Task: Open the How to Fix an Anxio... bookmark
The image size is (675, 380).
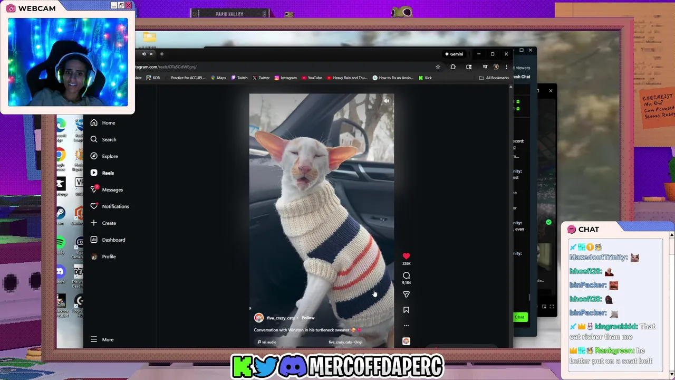Action: (x=393, y=78)
